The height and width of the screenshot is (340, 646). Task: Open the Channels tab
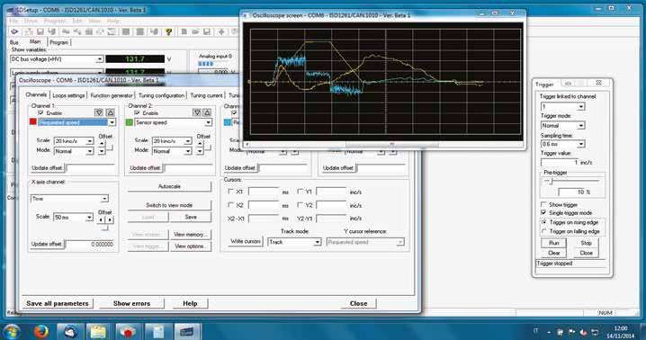coord(36,94)
